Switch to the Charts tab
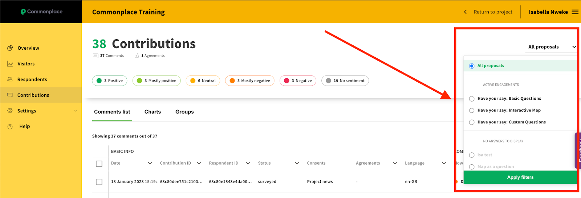Screen dimensions: 581x198 [x=153, y=112]
